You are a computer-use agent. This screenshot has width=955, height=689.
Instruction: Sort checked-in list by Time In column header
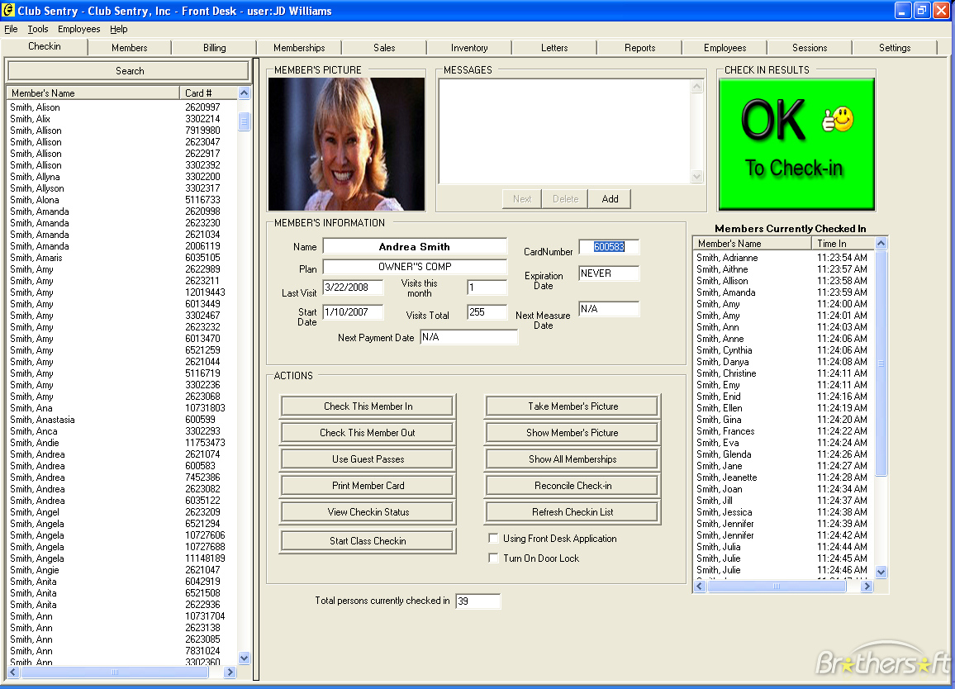point(843,244)
